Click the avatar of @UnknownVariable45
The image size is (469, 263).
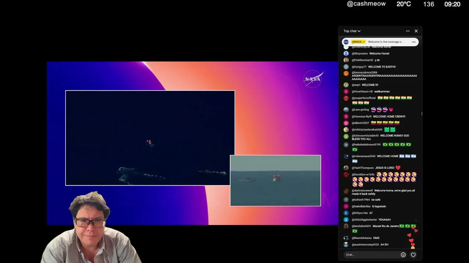346,136
